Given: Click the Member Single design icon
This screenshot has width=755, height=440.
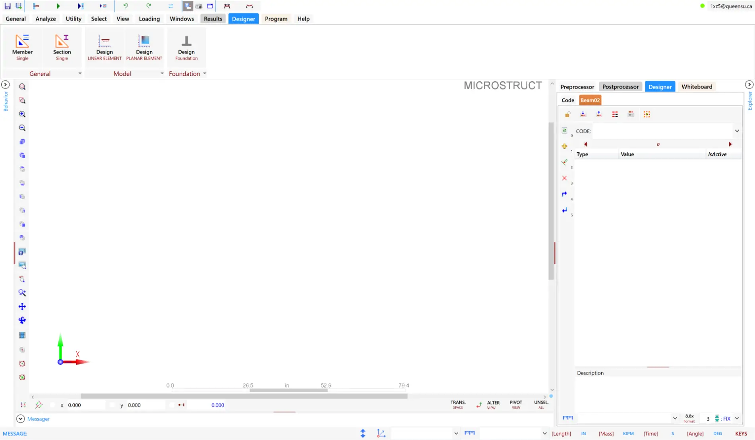Looking at the screenshot, I should click(22, 47).
